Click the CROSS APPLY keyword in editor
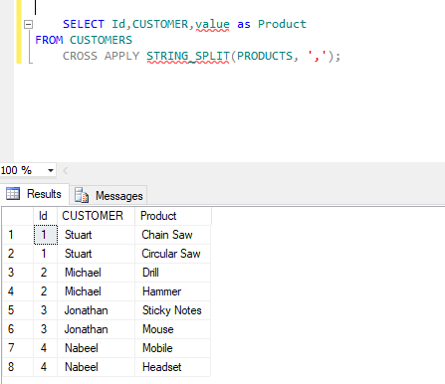The width and height of the screenshot is (445, 384). (x=102, y=56)
